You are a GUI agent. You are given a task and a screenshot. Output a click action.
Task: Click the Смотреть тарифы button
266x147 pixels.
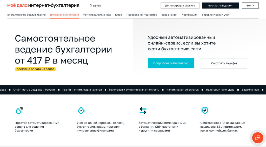tap(224, 63)
